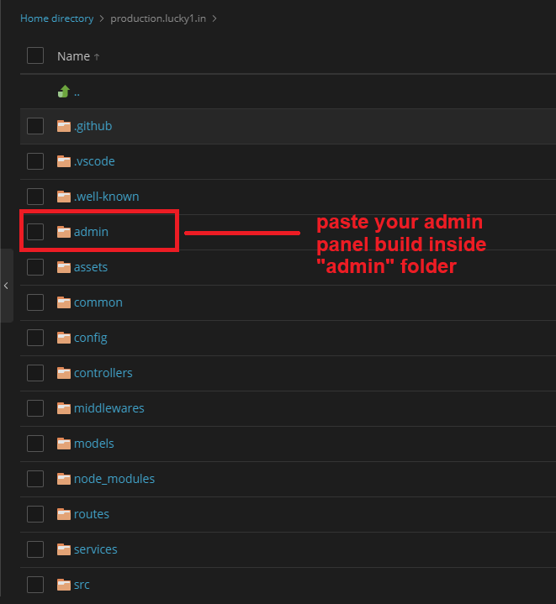Image resolution: width=556 pixels, height=604 pixels.
Task: Click the admin folder icon
Action: pyautogui.click(x=64, y=232)
